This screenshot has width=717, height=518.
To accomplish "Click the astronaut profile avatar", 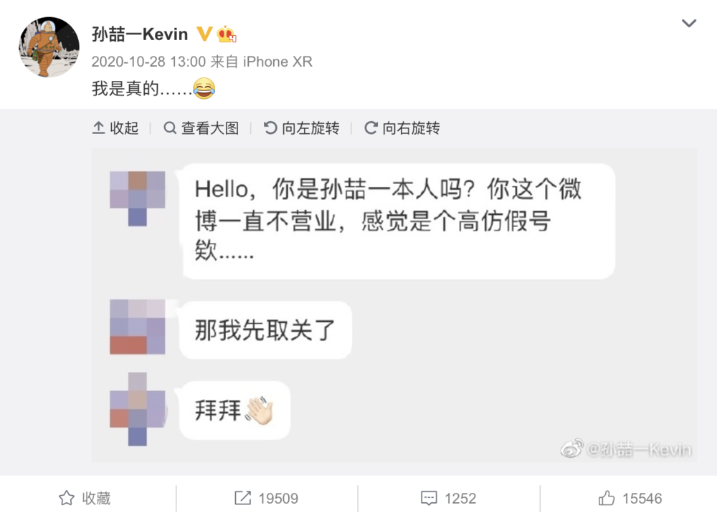I will coord(49,47).
